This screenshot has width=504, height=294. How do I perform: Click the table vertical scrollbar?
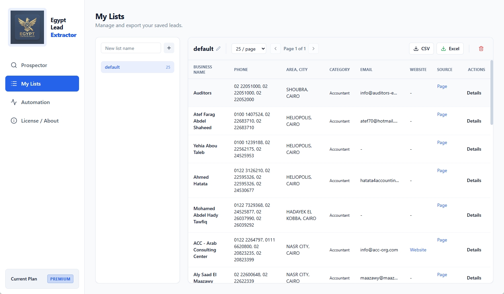coord(491,92)
